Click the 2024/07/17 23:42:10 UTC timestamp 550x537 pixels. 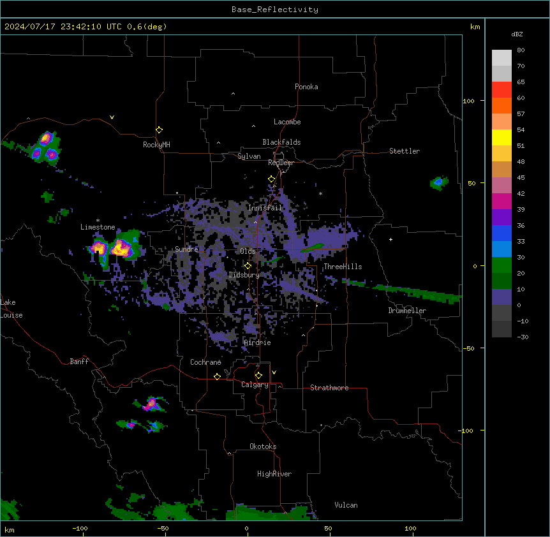[x=63, y=27]
